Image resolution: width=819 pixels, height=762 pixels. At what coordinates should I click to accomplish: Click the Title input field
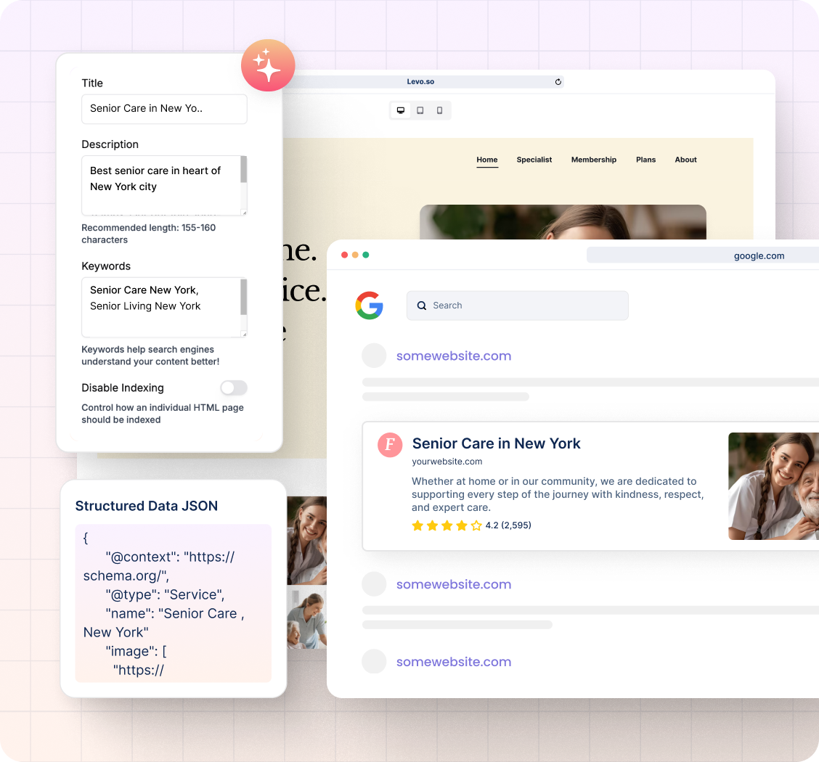point(164,109)
